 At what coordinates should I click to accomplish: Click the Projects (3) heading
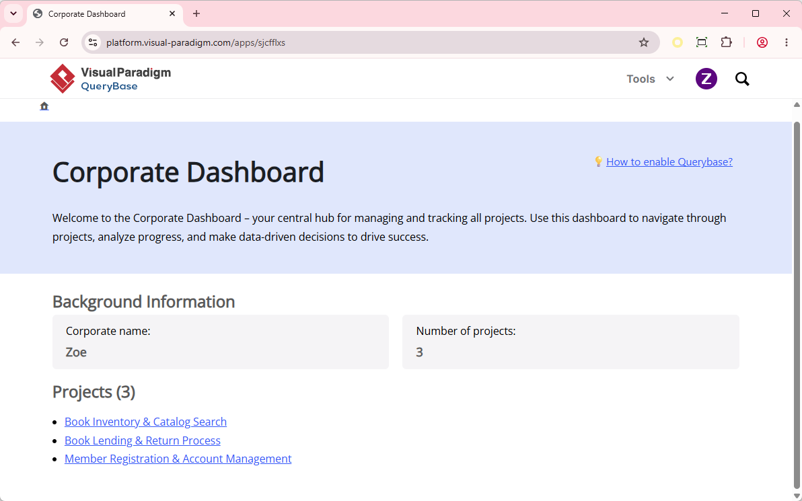[94, 392]
